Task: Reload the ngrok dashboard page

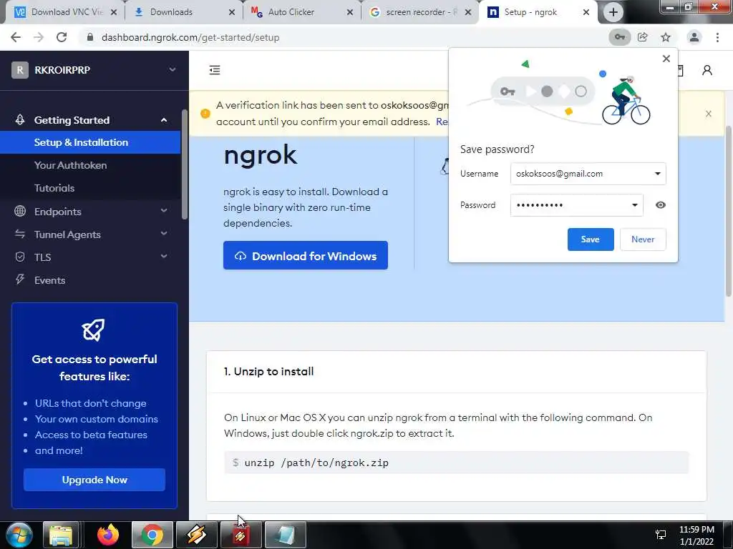Action: (62, 37)
